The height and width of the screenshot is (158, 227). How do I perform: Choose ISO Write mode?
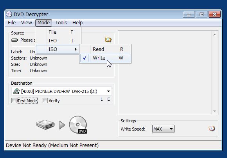click(105, 58)
